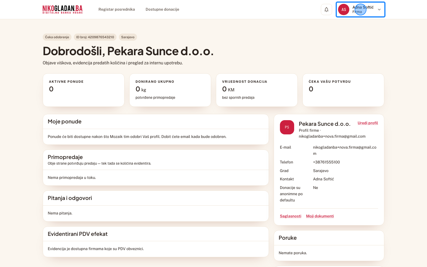Go to Dostupne donacije

pos(162,9)
